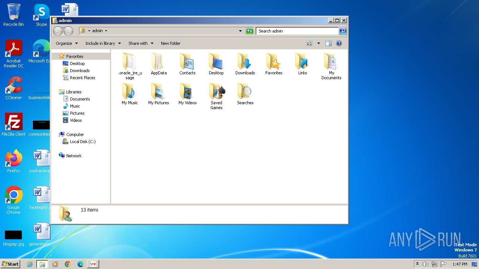Select Skype desktop shortcut
The height and width of the screenshot is (269, 479).
pos(42,15)
